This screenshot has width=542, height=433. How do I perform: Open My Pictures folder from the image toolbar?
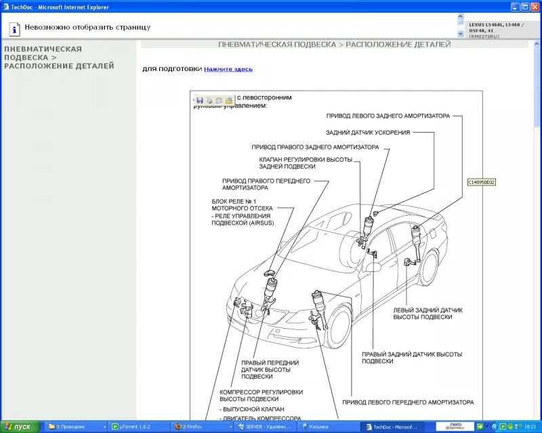(x=228, y=101)
